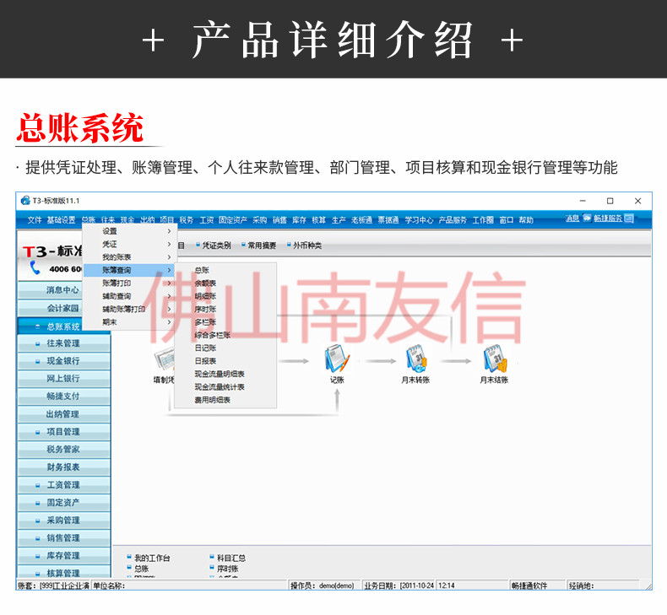Expand the 辅助查询 submenu

tap(130, 296)
